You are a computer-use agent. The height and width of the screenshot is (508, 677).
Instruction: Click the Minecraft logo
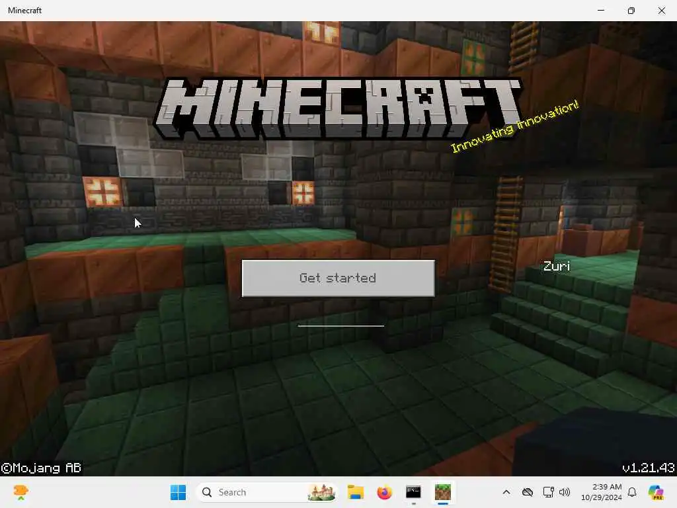coord(338,108)
